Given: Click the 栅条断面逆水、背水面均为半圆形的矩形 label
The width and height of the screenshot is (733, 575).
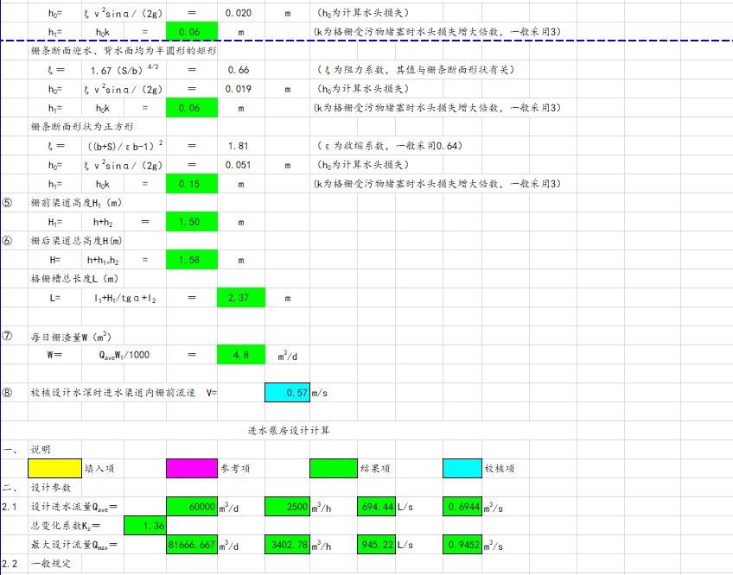Looking at the screenshot, I should (124, 51).
